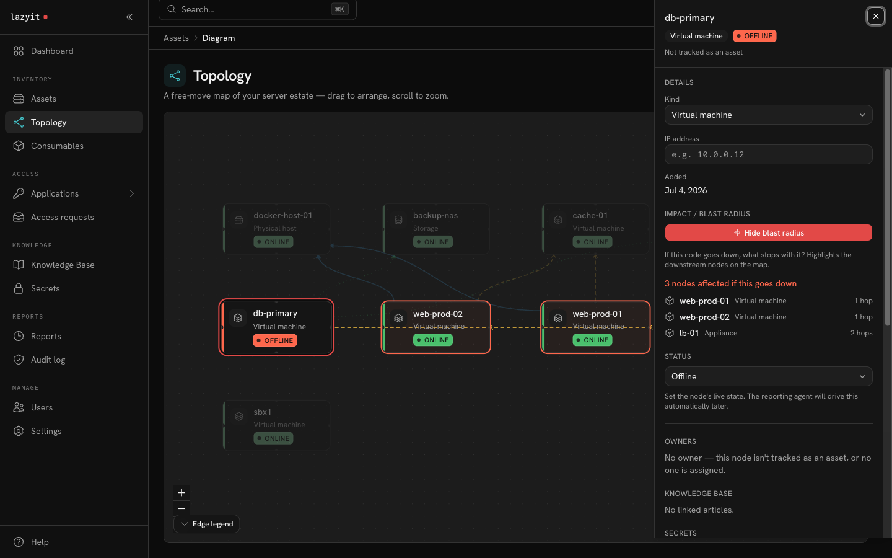Image resolution: width=892 pixels, height=558 pixels.
Task: Click the Applications key icon
Action: click(19, 193)
